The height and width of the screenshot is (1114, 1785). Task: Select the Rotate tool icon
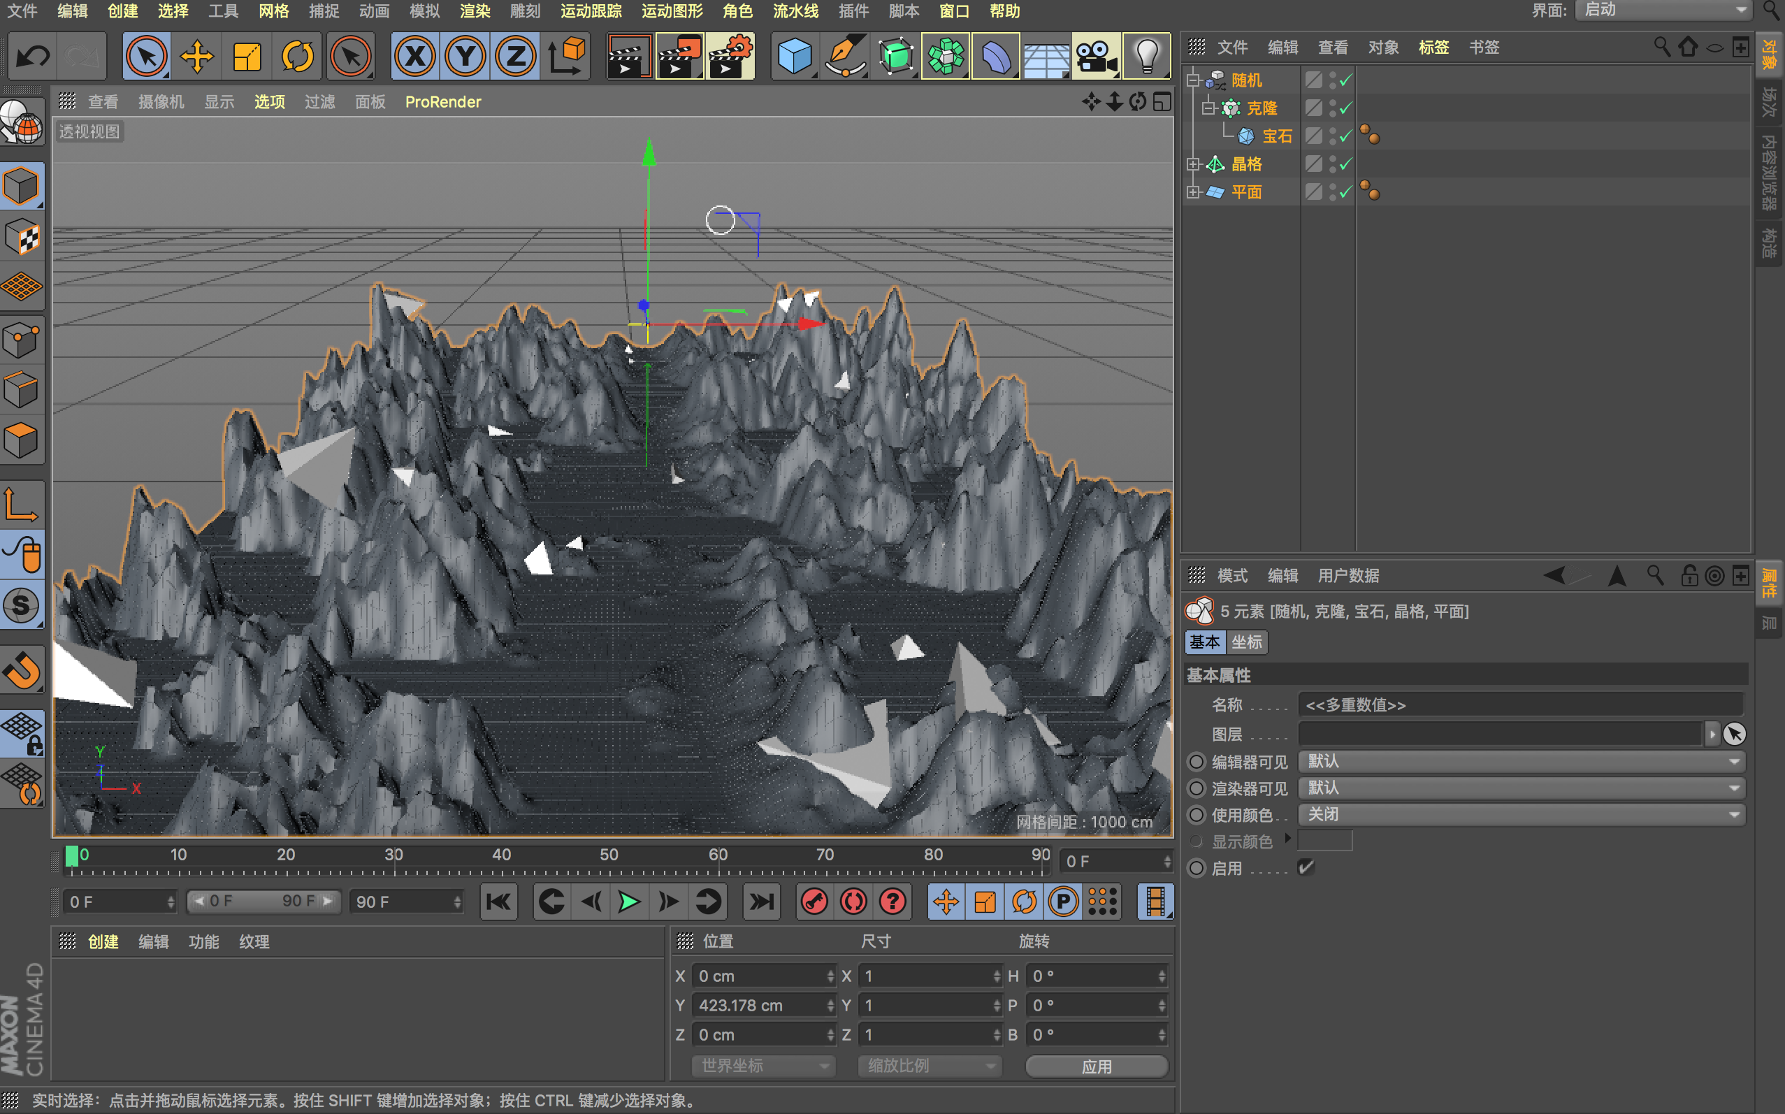[298, 56]
